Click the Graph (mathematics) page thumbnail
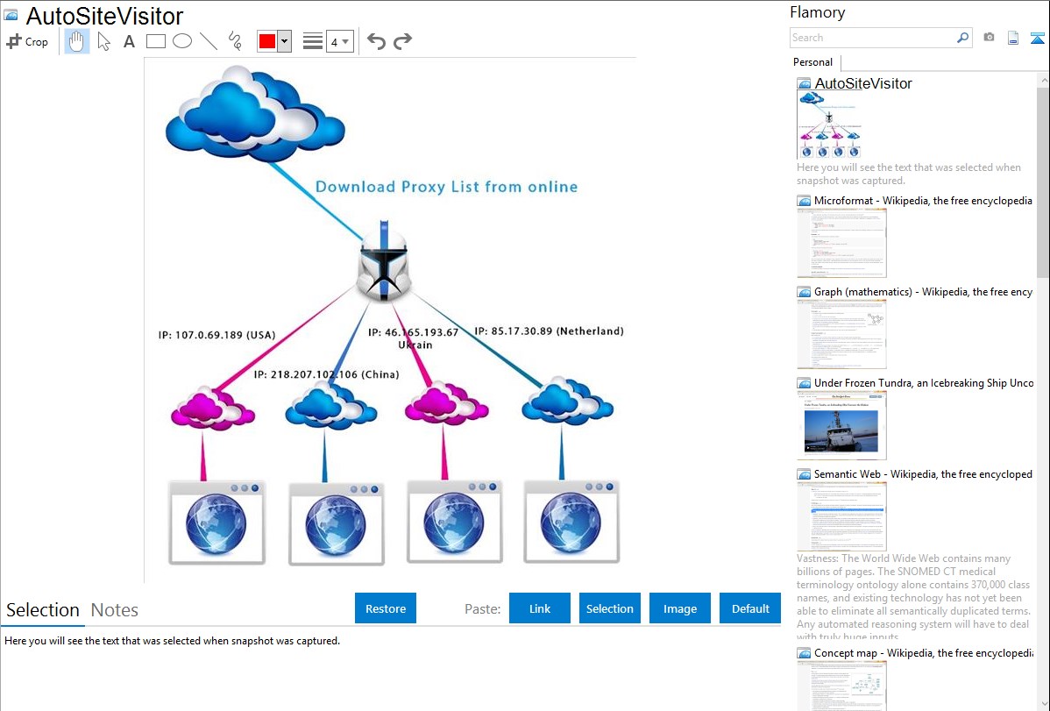 click(x=841, y=334)
